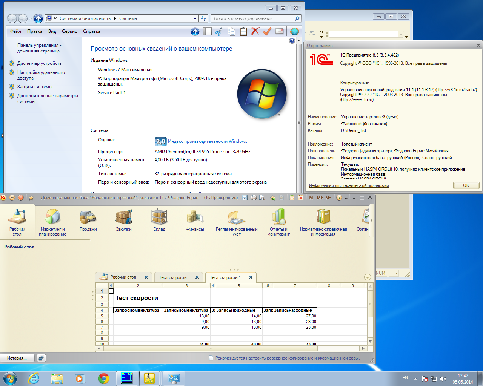The image size is (483, 386).
Task: Expand the hidden sections arrow after Органи
Action: [x=371, y=221]
